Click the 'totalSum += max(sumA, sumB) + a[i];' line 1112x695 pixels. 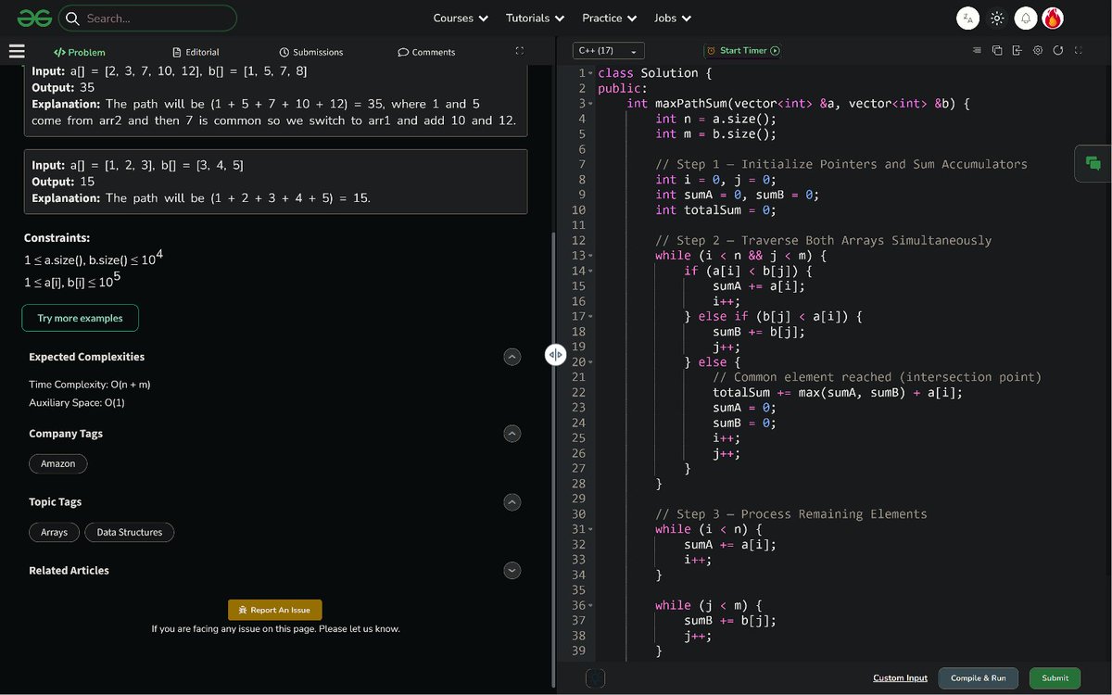(838, 393)
